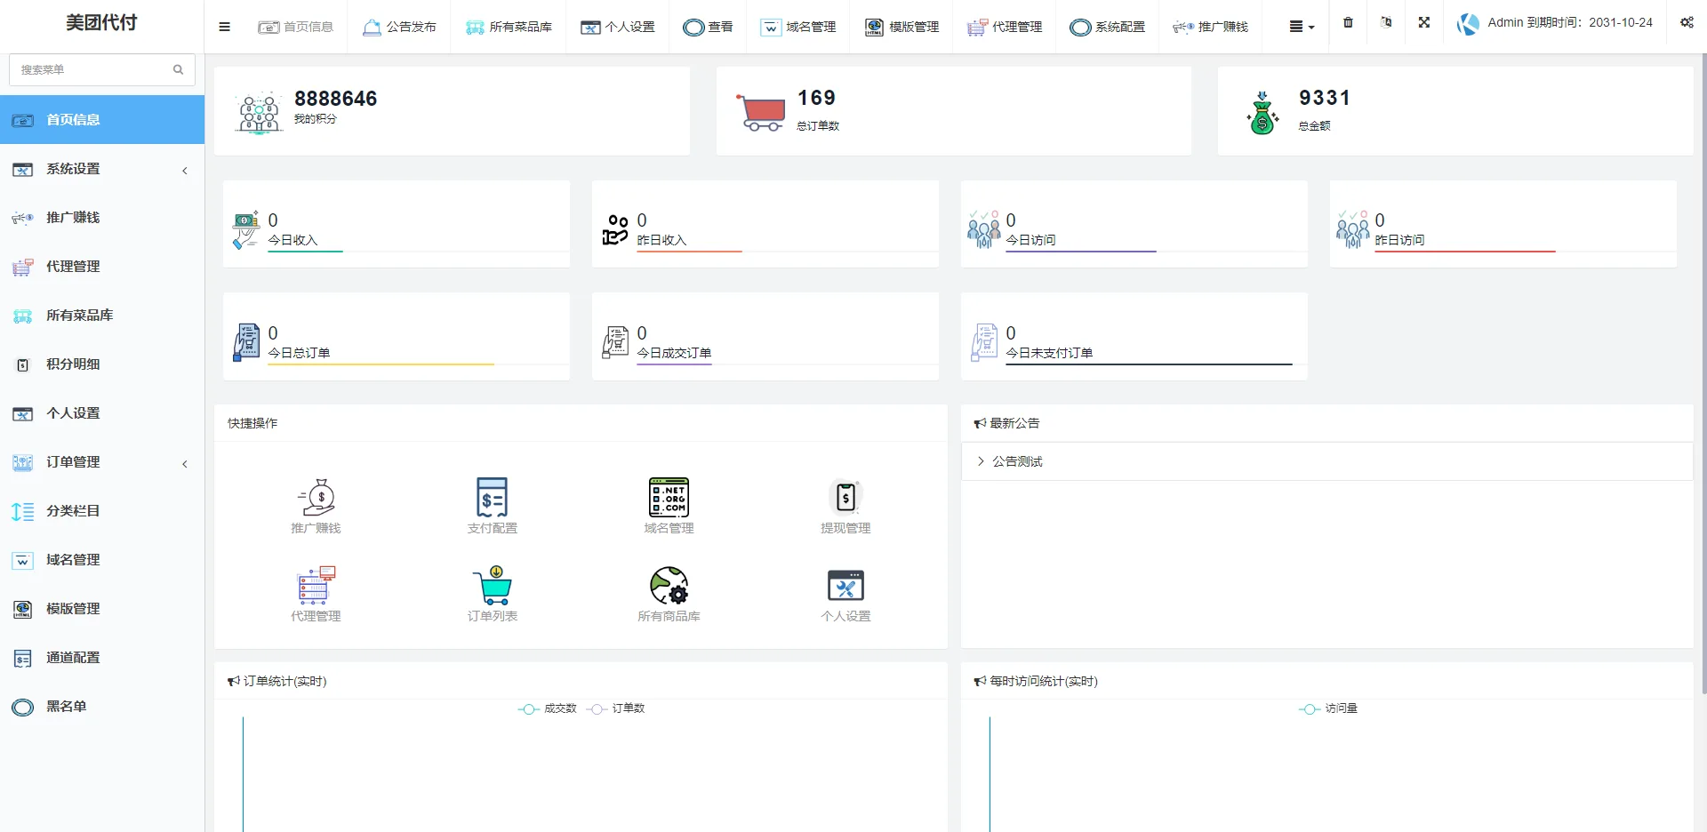Select 黑名单 in the sidebar menu
Viewport: 1707px width, 832px height.
[x=67, y=707]
